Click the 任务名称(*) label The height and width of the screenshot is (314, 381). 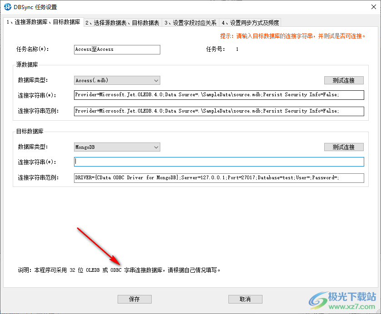(33, 49)
